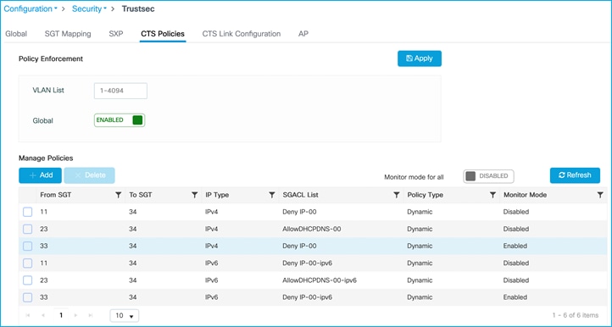This screenshot has height=327, width=612.
Task: Sort by the IP Type column header
Action: (217, 195)
